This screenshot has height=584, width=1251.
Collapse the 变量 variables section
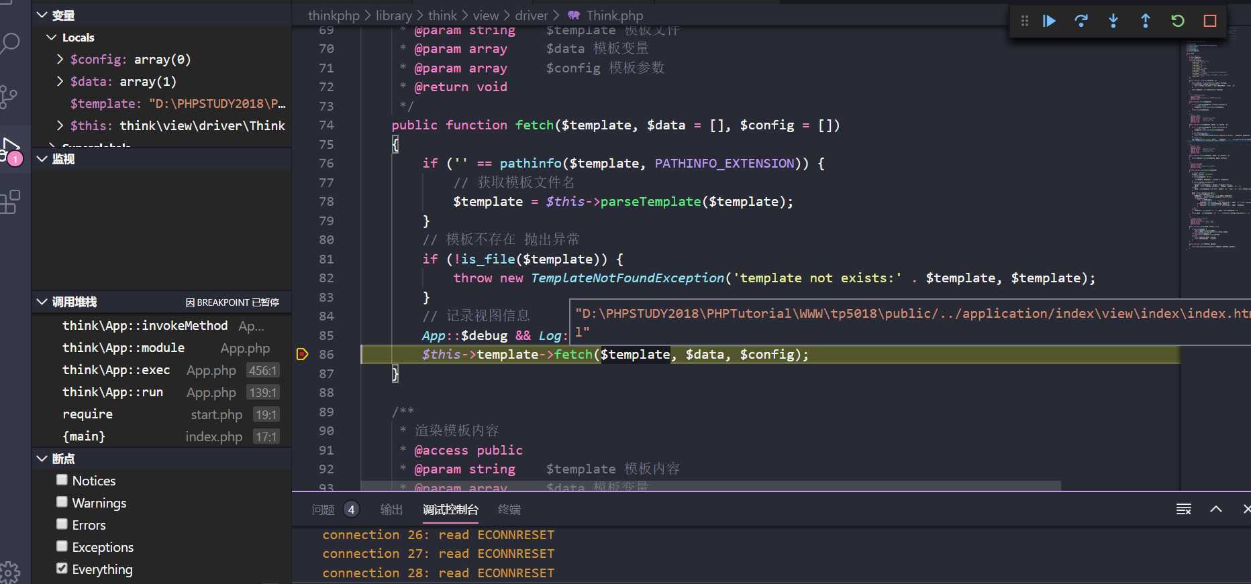(x=42, y=15)
